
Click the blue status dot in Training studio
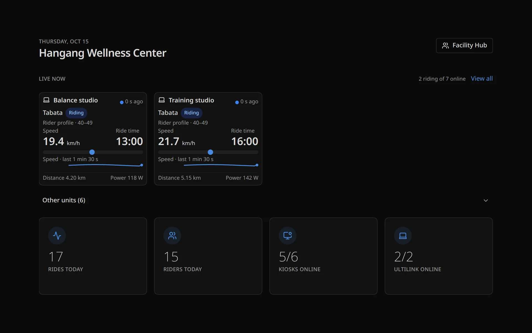coord(237,102)
